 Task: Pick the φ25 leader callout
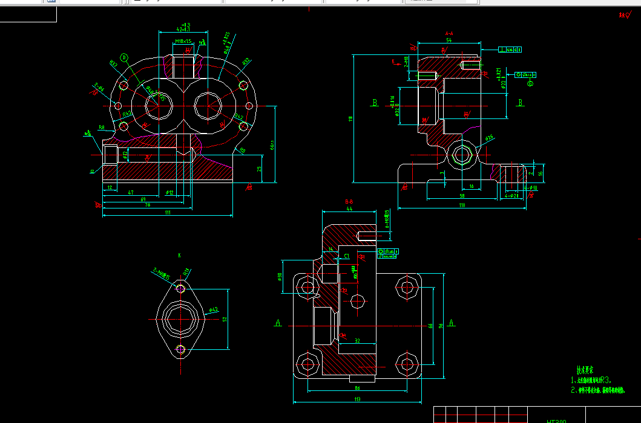coord(489,138)
